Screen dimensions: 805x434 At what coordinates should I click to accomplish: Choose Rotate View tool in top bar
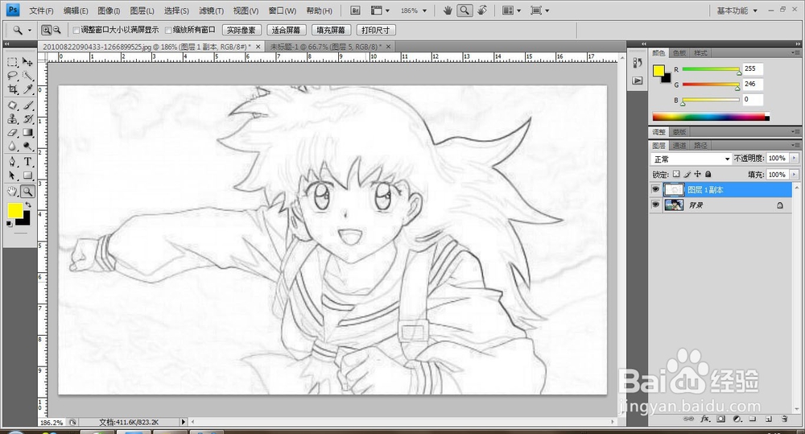[482, 10]
